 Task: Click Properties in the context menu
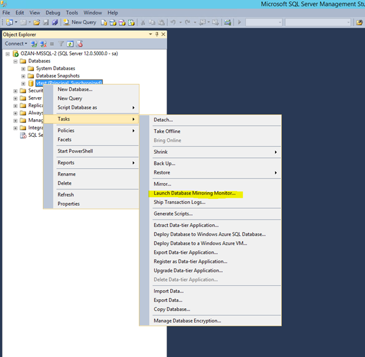click(68, 204)
